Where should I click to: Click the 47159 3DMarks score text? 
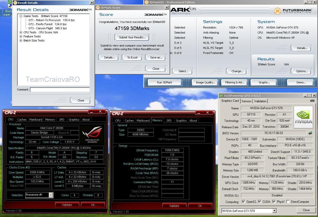coord(132,28)
